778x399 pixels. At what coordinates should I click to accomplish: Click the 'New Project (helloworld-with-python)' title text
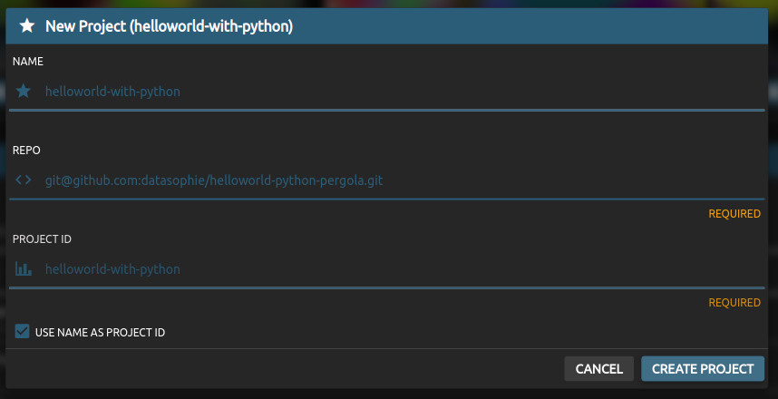pos(169,26)
